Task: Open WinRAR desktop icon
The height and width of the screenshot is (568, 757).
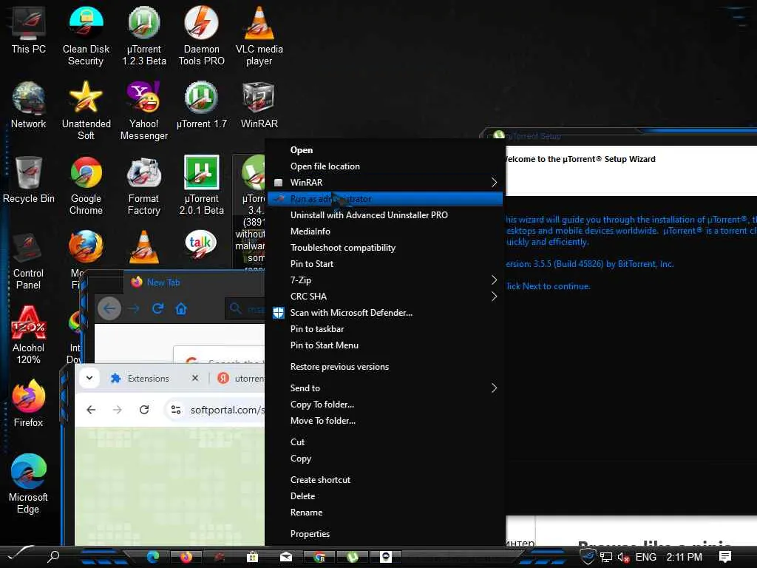Action: point(259,105)
